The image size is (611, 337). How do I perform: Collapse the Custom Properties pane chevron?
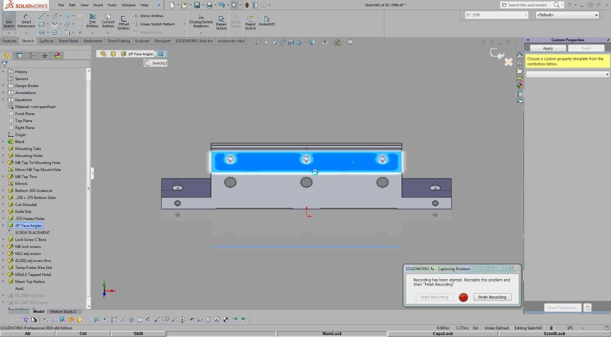pos(528,40)
